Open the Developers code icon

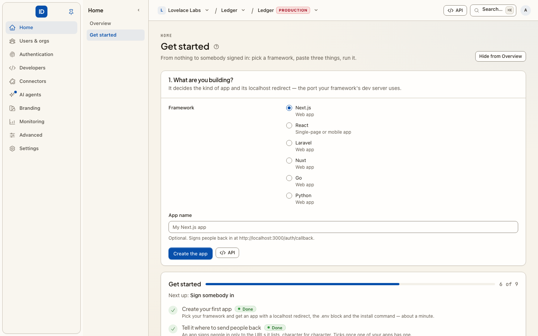(12, 68)
